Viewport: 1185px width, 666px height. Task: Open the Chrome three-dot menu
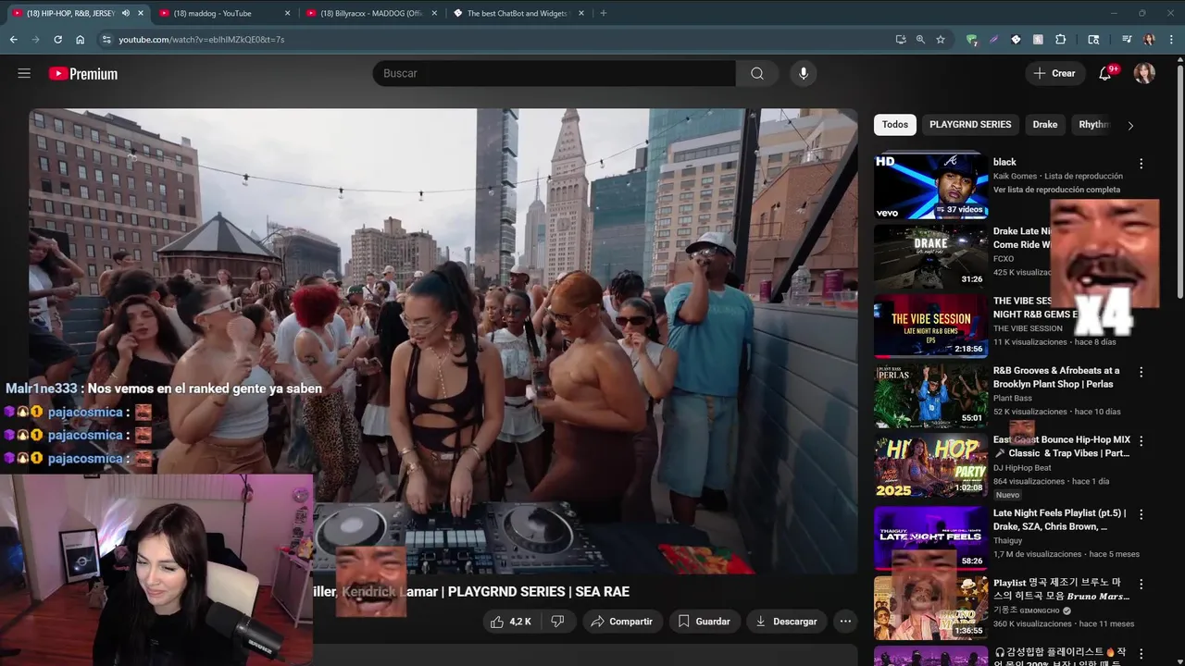[x=1171, y=40]
